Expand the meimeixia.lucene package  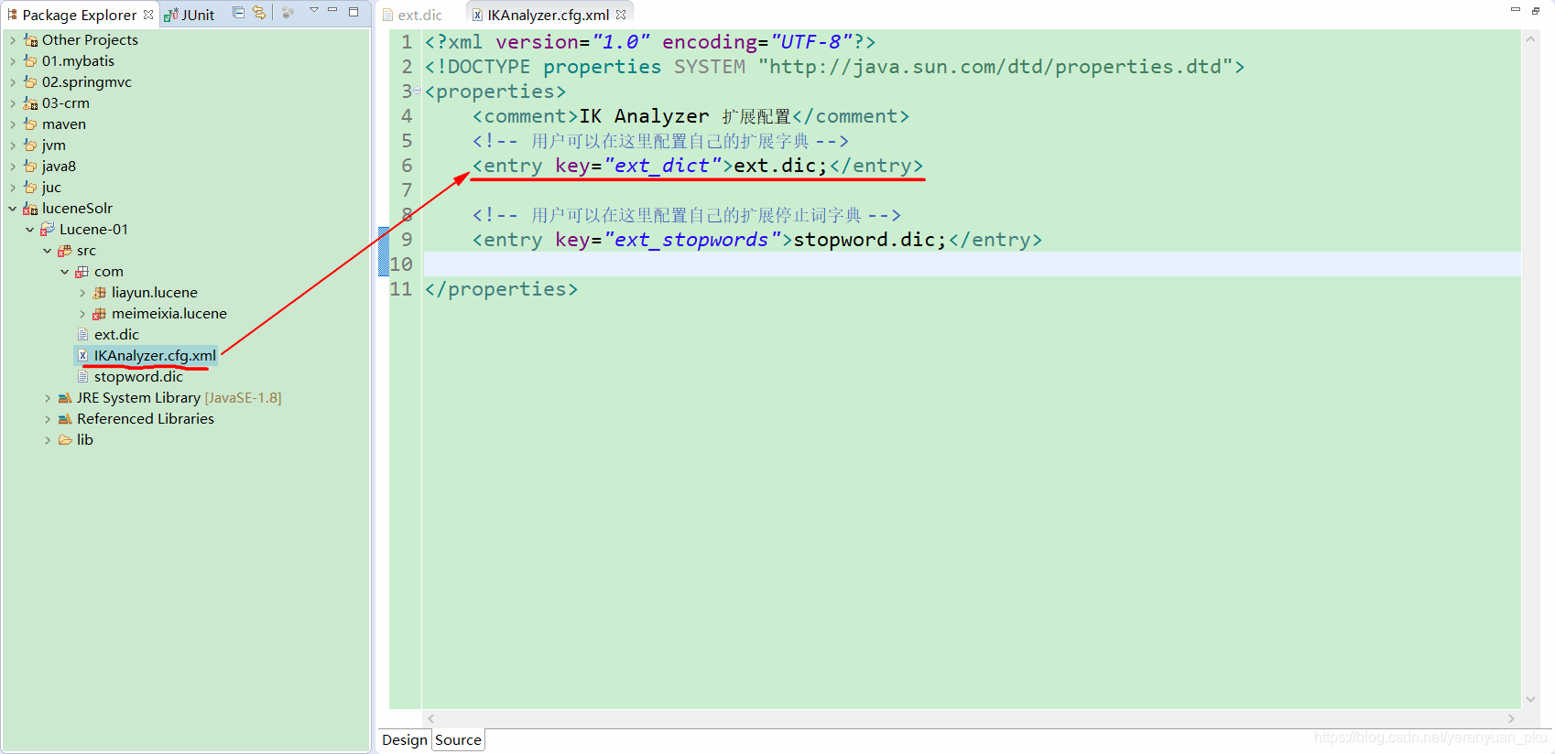click(82, 314)
